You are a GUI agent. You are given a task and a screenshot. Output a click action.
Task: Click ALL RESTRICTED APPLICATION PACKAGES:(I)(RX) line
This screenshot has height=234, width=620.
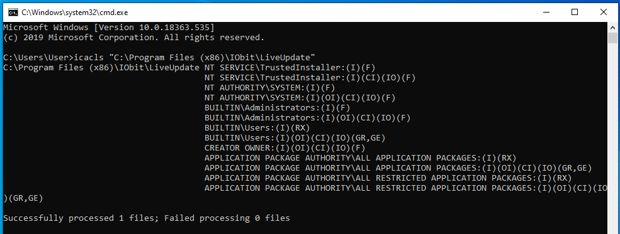point(388,178)
